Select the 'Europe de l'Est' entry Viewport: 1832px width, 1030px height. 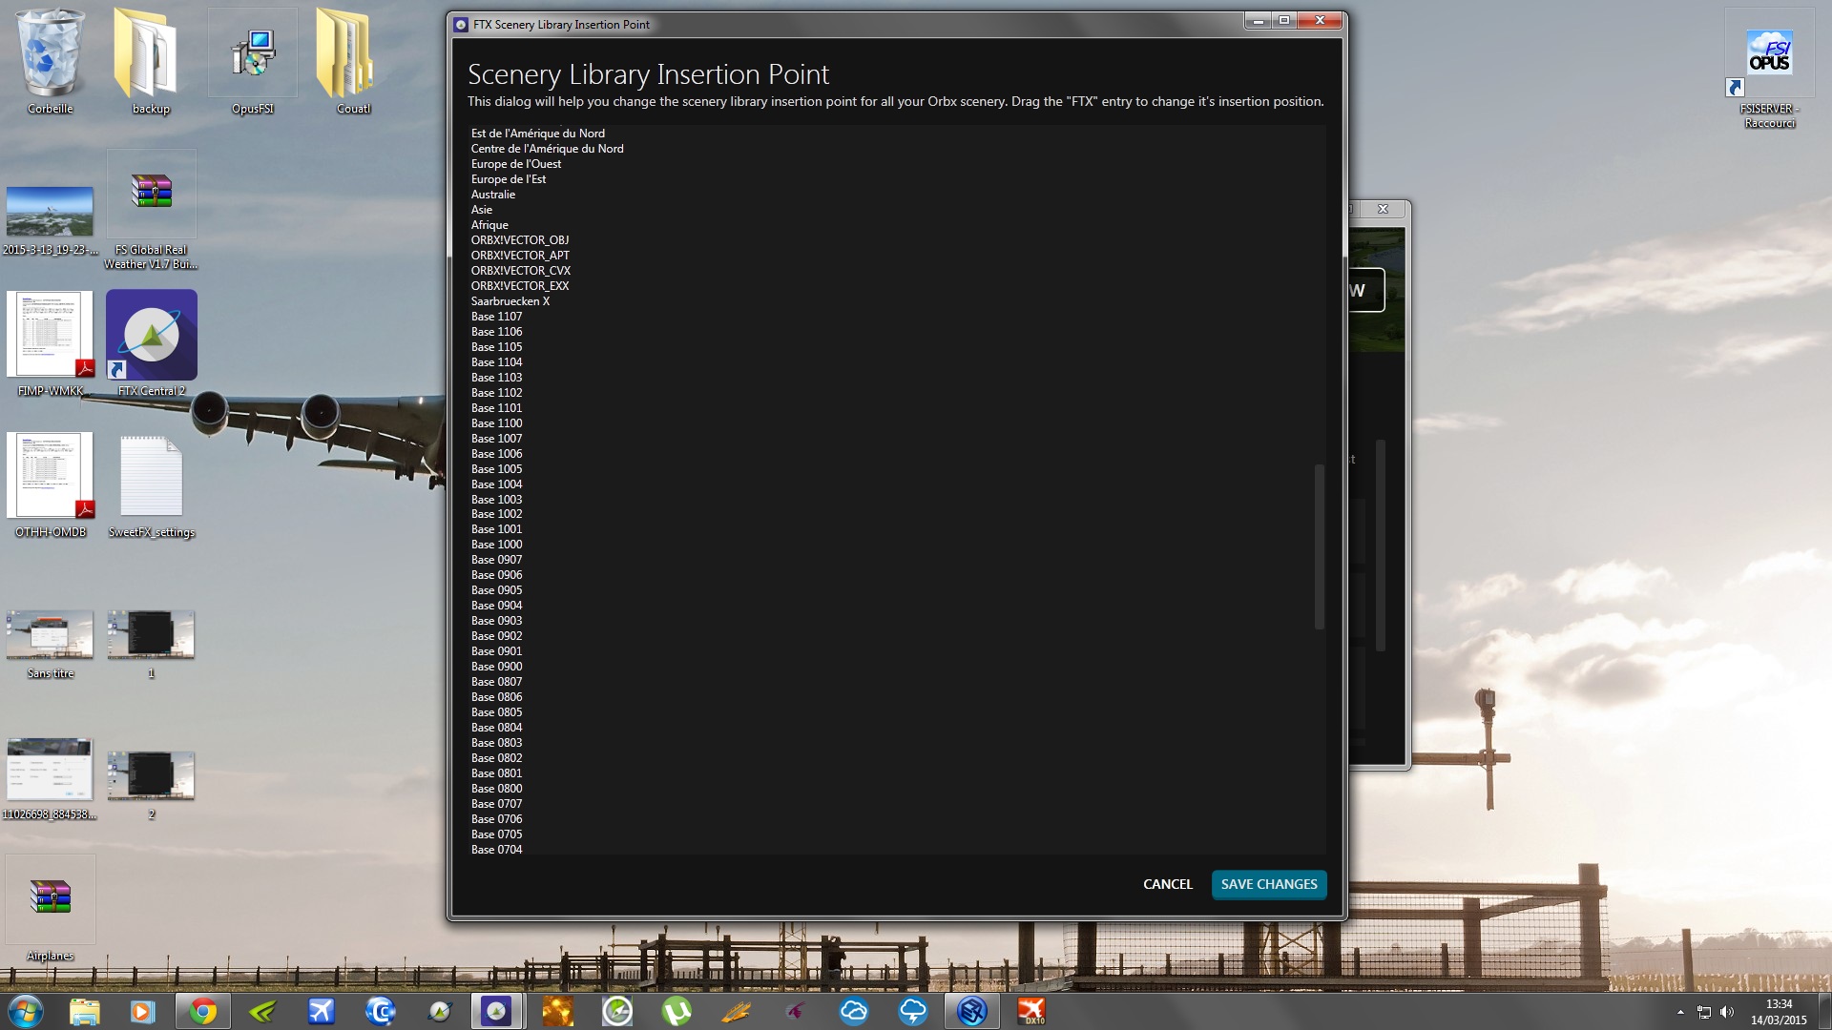click(509, 179)
